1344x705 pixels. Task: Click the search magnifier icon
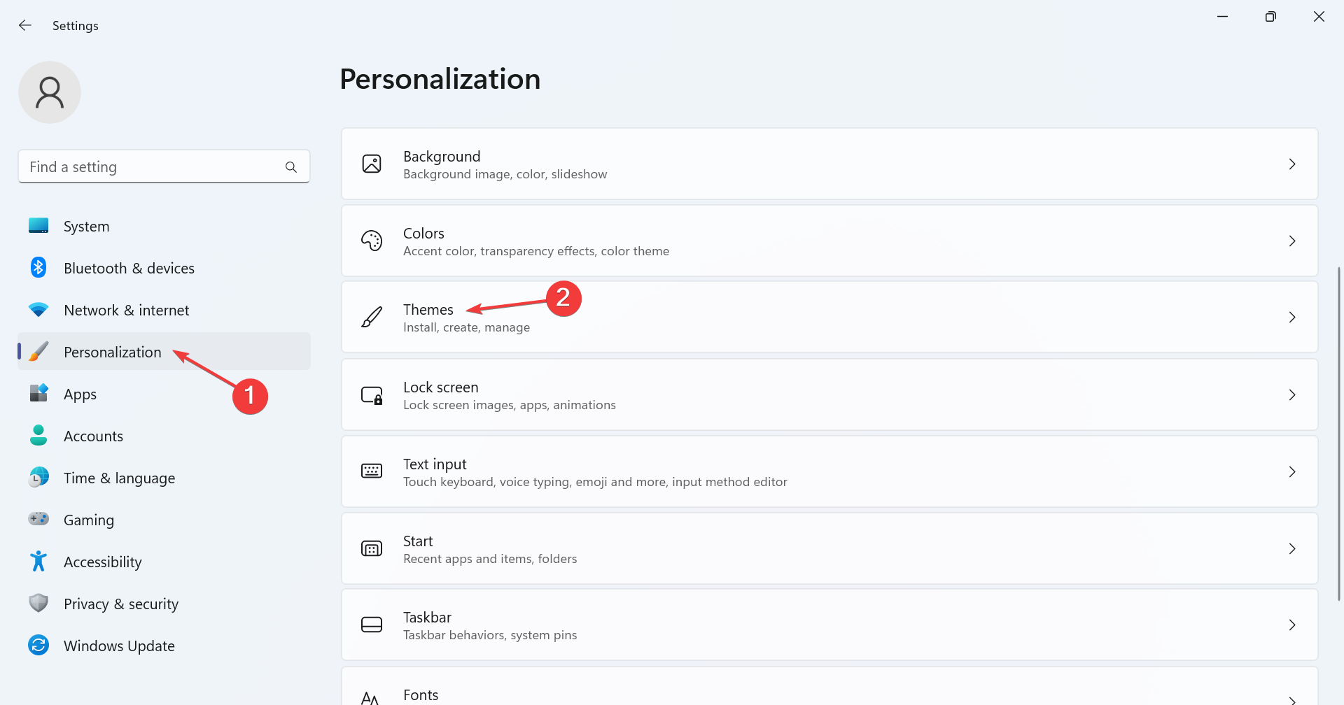(291, 167)
